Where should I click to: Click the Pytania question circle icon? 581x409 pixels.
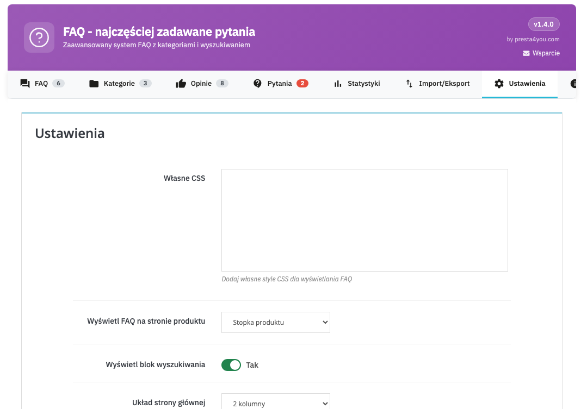point(257,84)
